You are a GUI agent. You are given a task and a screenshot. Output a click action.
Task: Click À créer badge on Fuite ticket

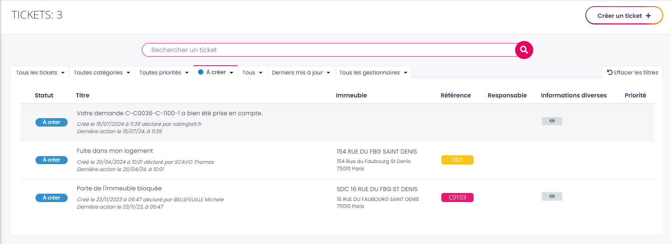click(x=52, y=160)
